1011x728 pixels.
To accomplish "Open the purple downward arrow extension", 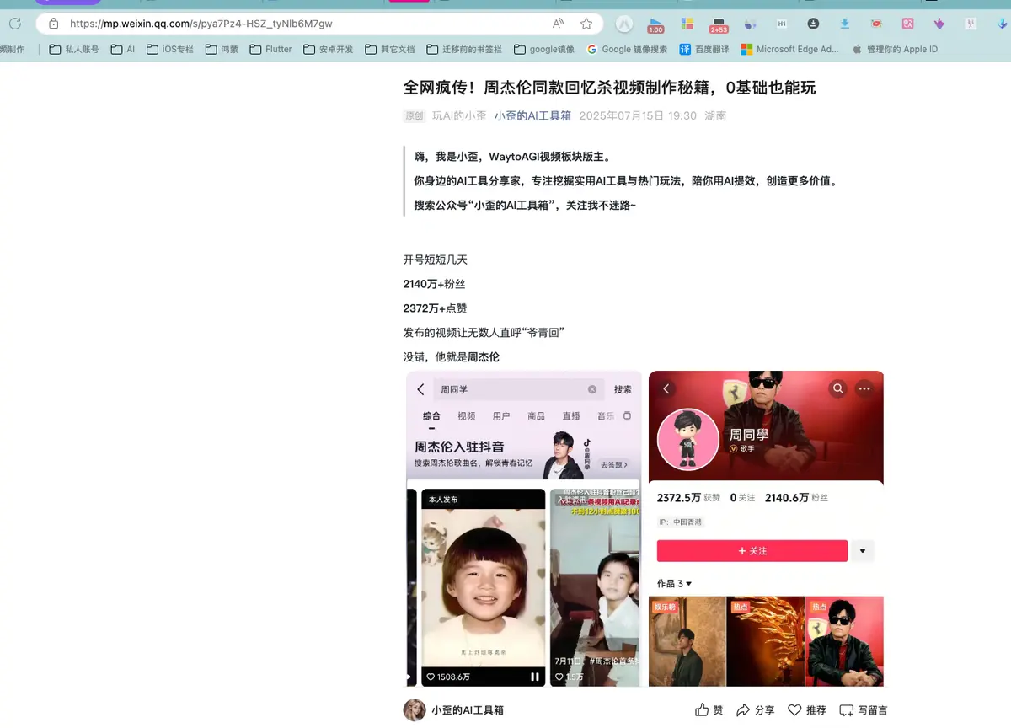I will (x=939, y=24).
